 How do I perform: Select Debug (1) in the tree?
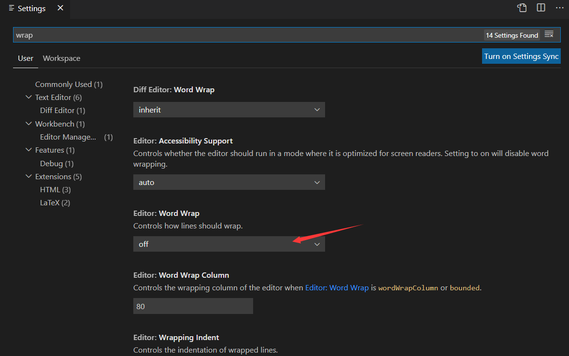click(57, 163)
